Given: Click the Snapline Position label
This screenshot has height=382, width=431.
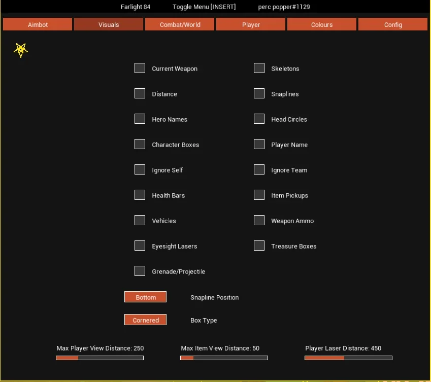Looking at the screenshot, I should click(214, 297).
